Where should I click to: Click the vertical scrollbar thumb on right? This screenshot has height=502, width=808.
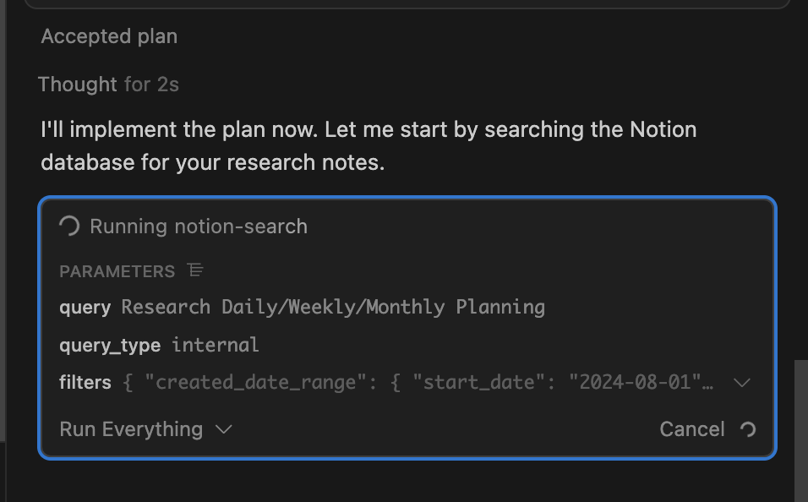click(800, 431)
